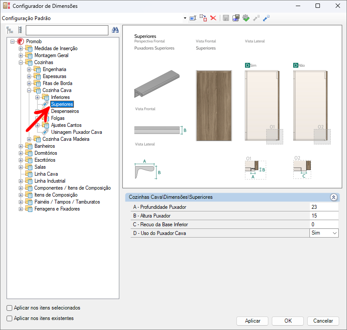Image resolution: width=347 pixels, height=330 pixels.
Task: Toggle Aplicar nos itens existentes checkbox
Action: pos(10,318)
